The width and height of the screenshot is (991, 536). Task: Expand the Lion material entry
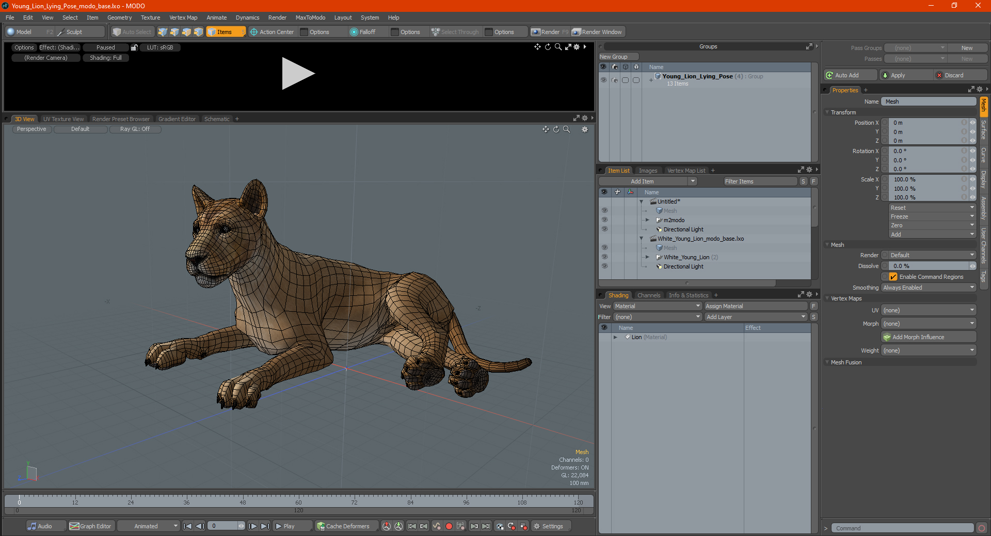pyautogui.click(x=615, y=337)
